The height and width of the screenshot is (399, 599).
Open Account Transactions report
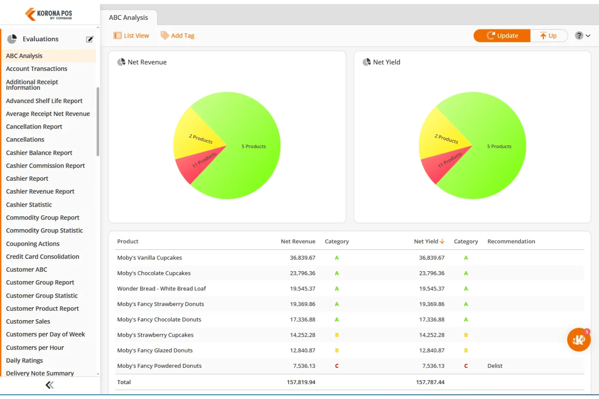pyautogui.click(x=36, y=69)
